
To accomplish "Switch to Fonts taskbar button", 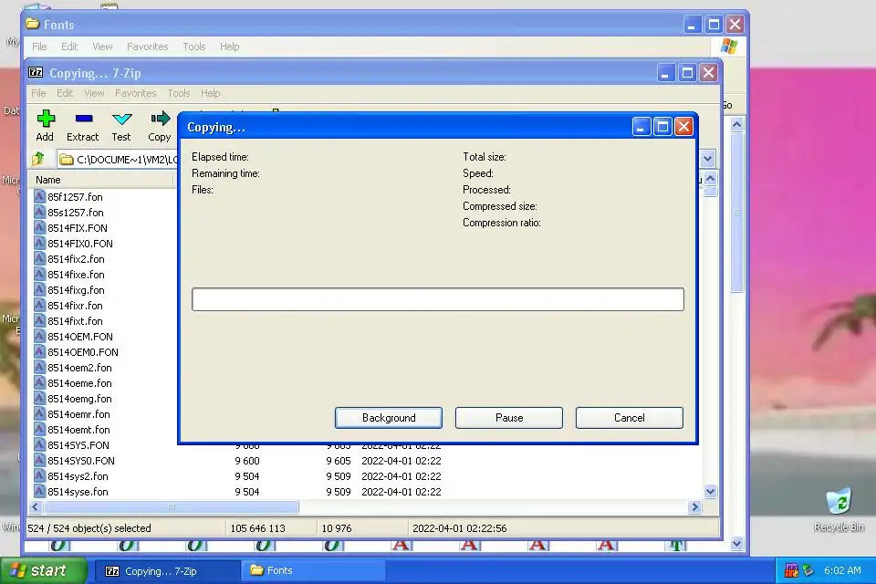I will point(313,570).
